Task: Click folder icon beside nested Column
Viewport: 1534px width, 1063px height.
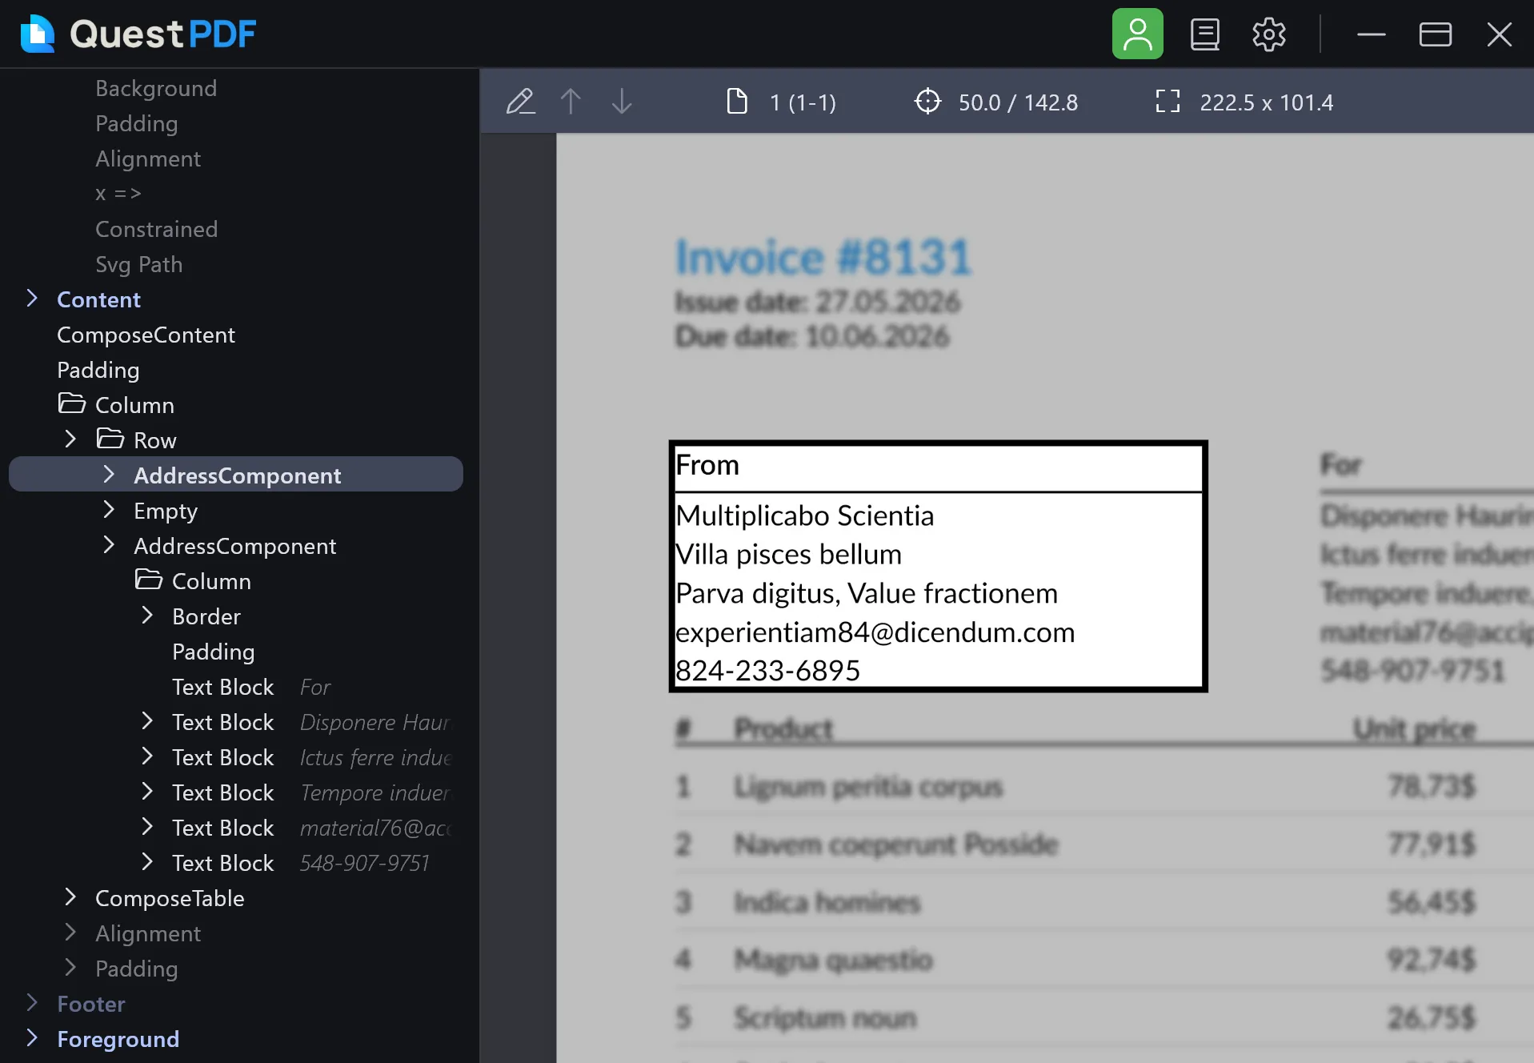Action: click(x=149, y=580)
